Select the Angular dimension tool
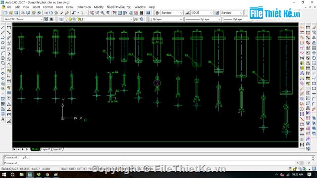Image resolution: width=317 pixels, height=178 pixels. [x=9, y=65]
